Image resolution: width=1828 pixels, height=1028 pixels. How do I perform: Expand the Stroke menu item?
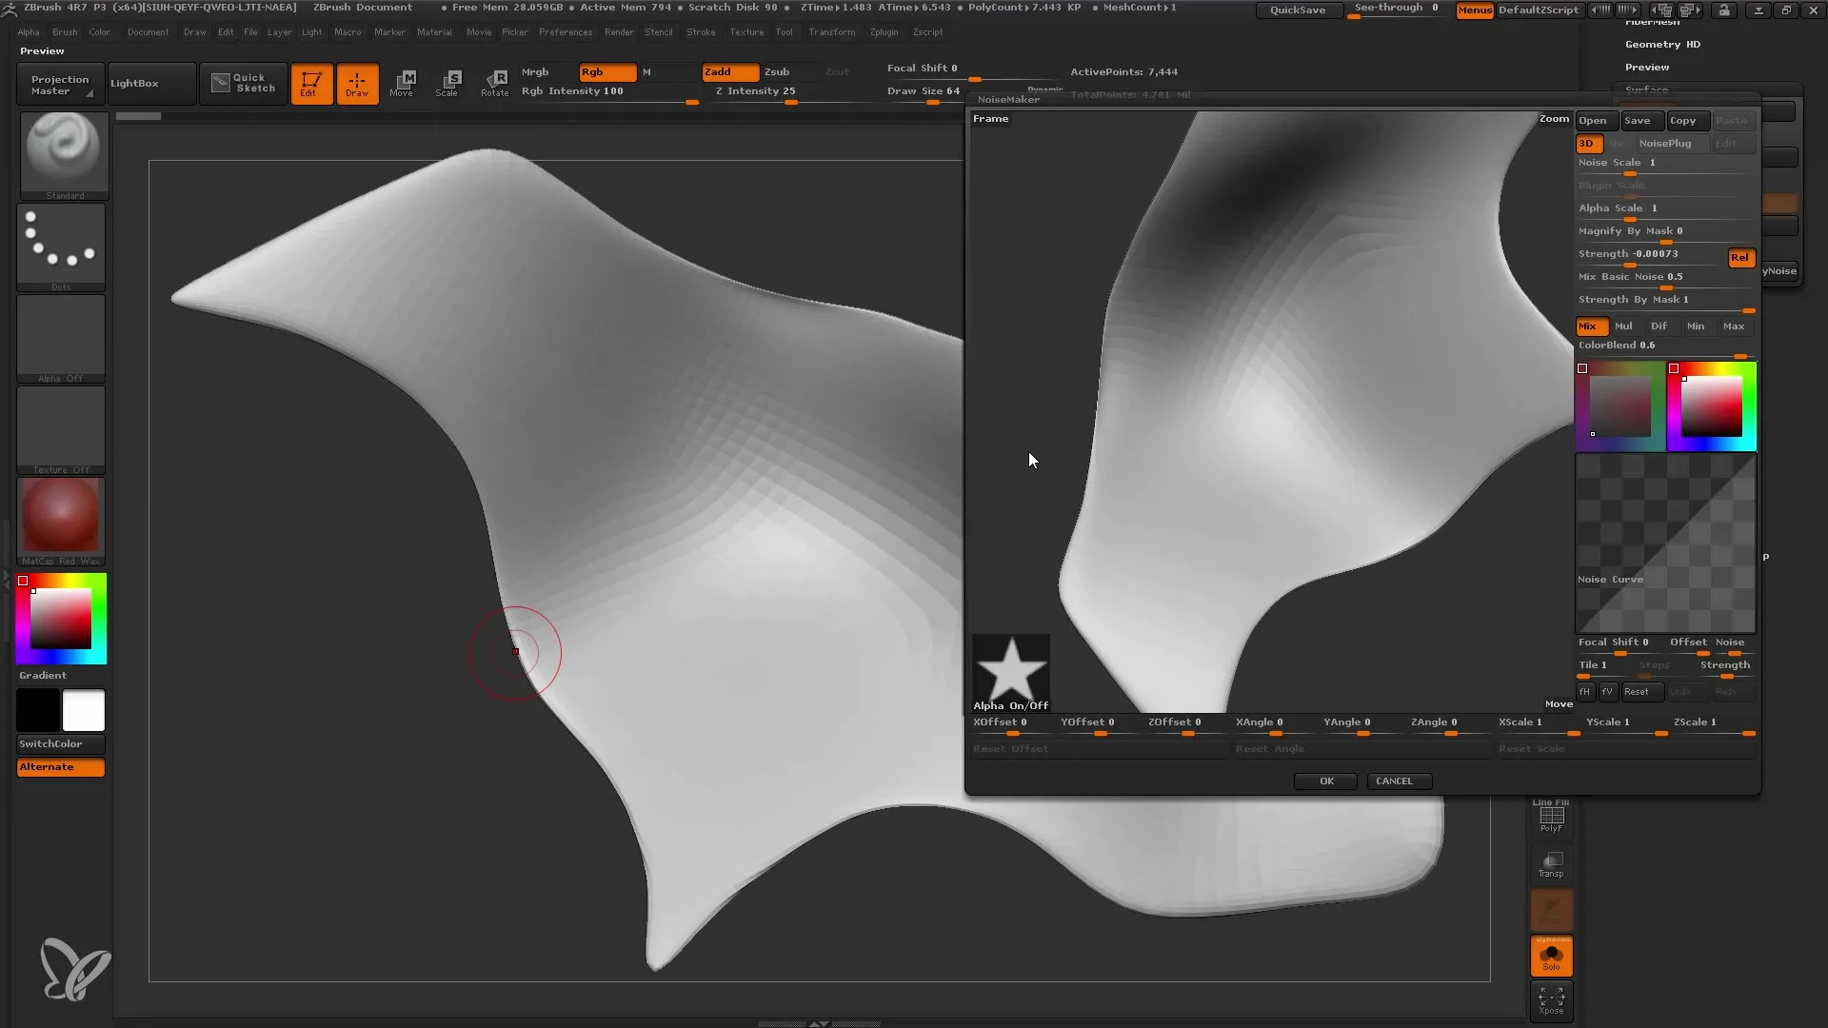(701, 31)
